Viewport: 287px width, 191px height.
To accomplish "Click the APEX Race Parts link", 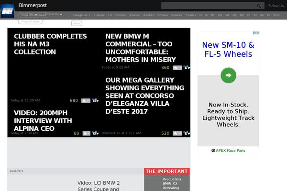I will (230, 150).
